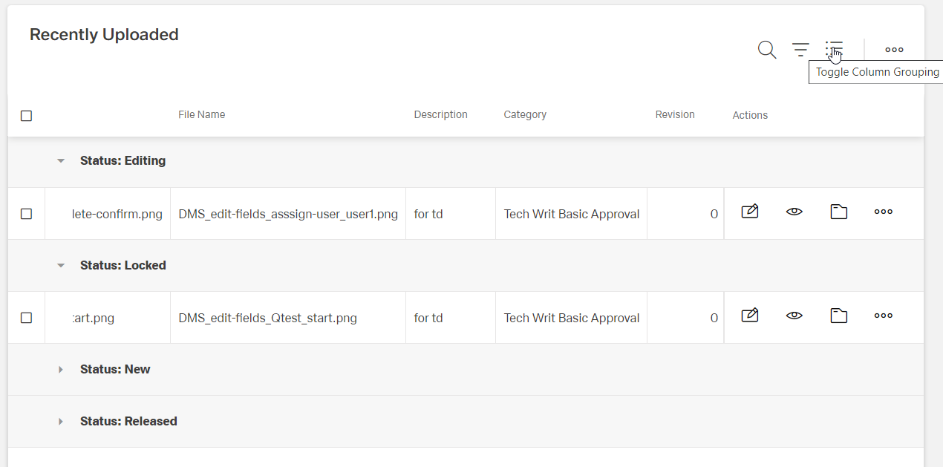Edit the DMS_edit-fields_asssign-user_user1.png file
Screen dimensions: 943x467
[x=750, y=212]
